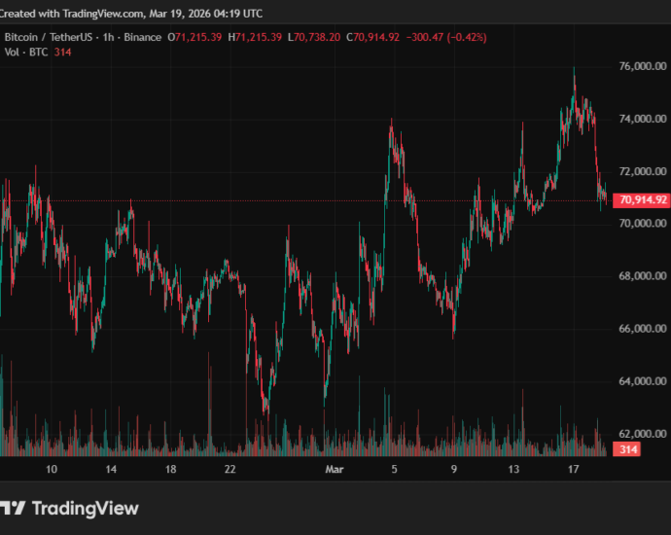
Task: Click the red 314 volume tag on price axis
Action: tap(629, 449)
